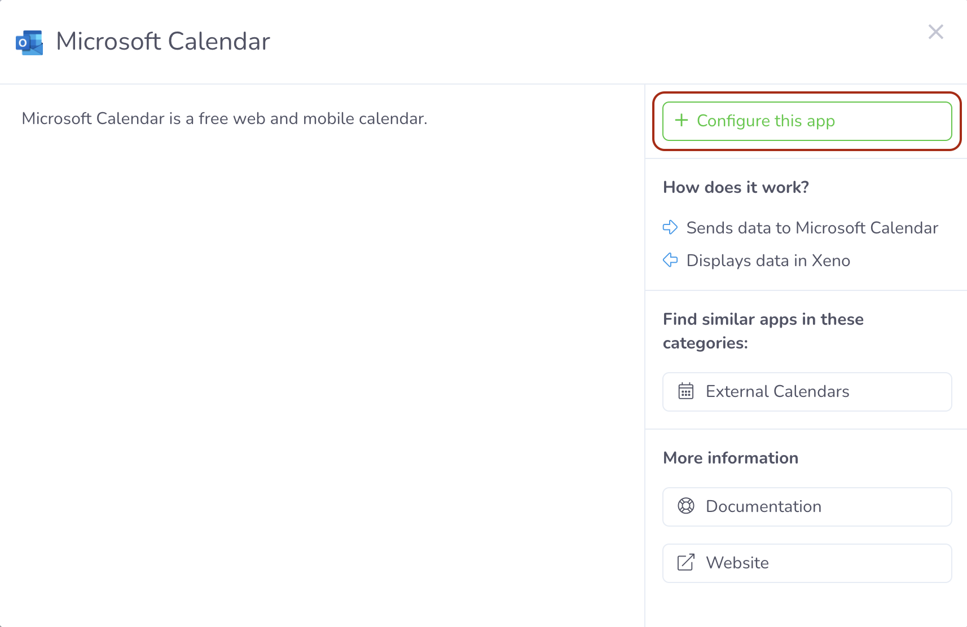Click the right-arrow icon beside Sends data

[x=670, y=227]
